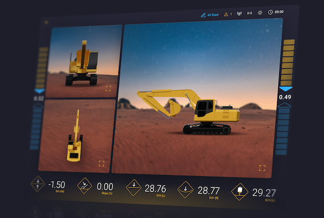The width and height of the screenshot is (324, 218).
Task: Click the clock icon beside 09:30
Action: (x=270, y=12)
